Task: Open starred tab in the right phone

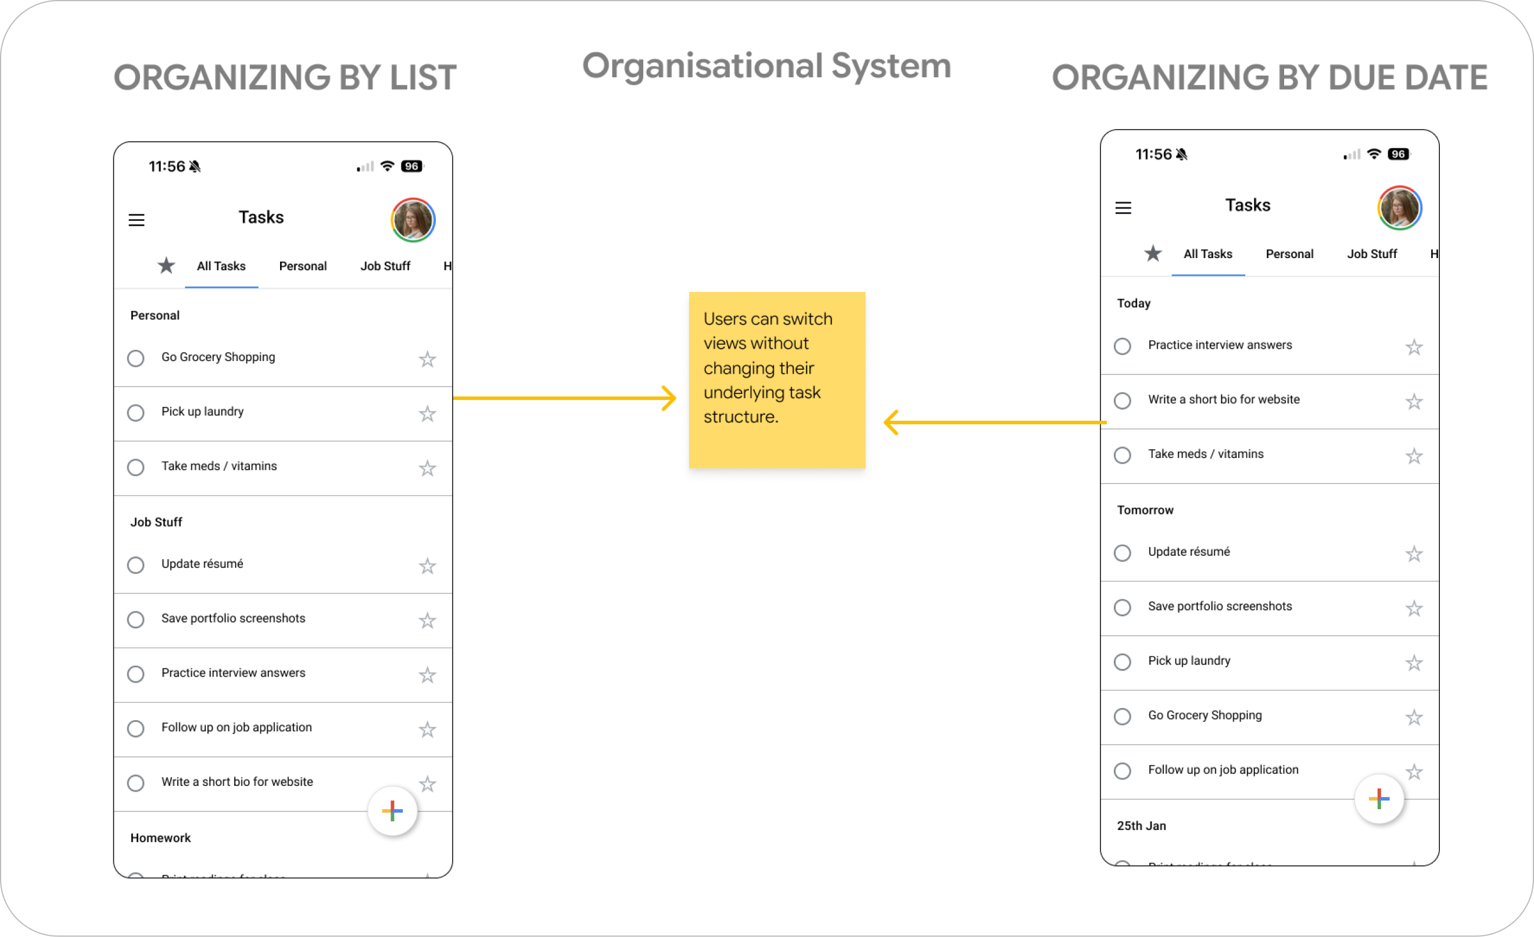Action: pyautogui.click(x=1153, y=253)
